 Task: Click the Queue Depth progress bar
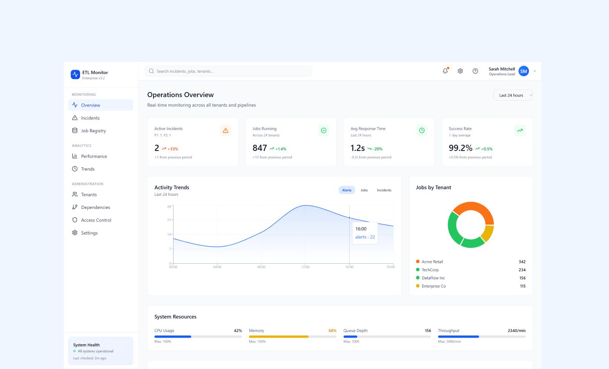387,336
